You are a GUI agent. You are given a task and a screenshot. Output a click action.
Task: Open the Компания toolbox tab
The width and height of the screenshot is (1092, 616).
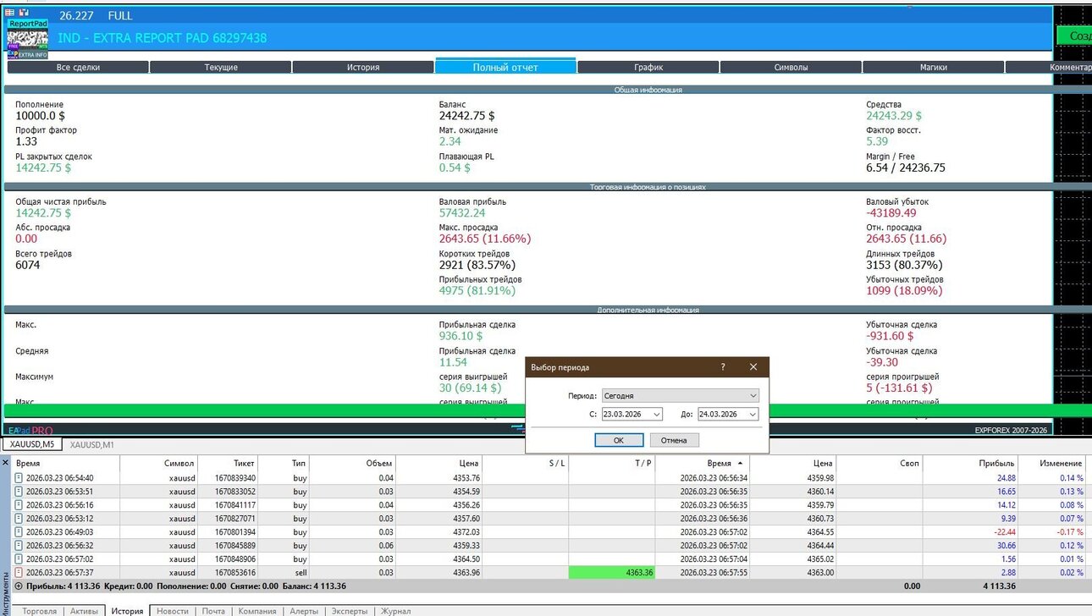click(x=256, y=611)
